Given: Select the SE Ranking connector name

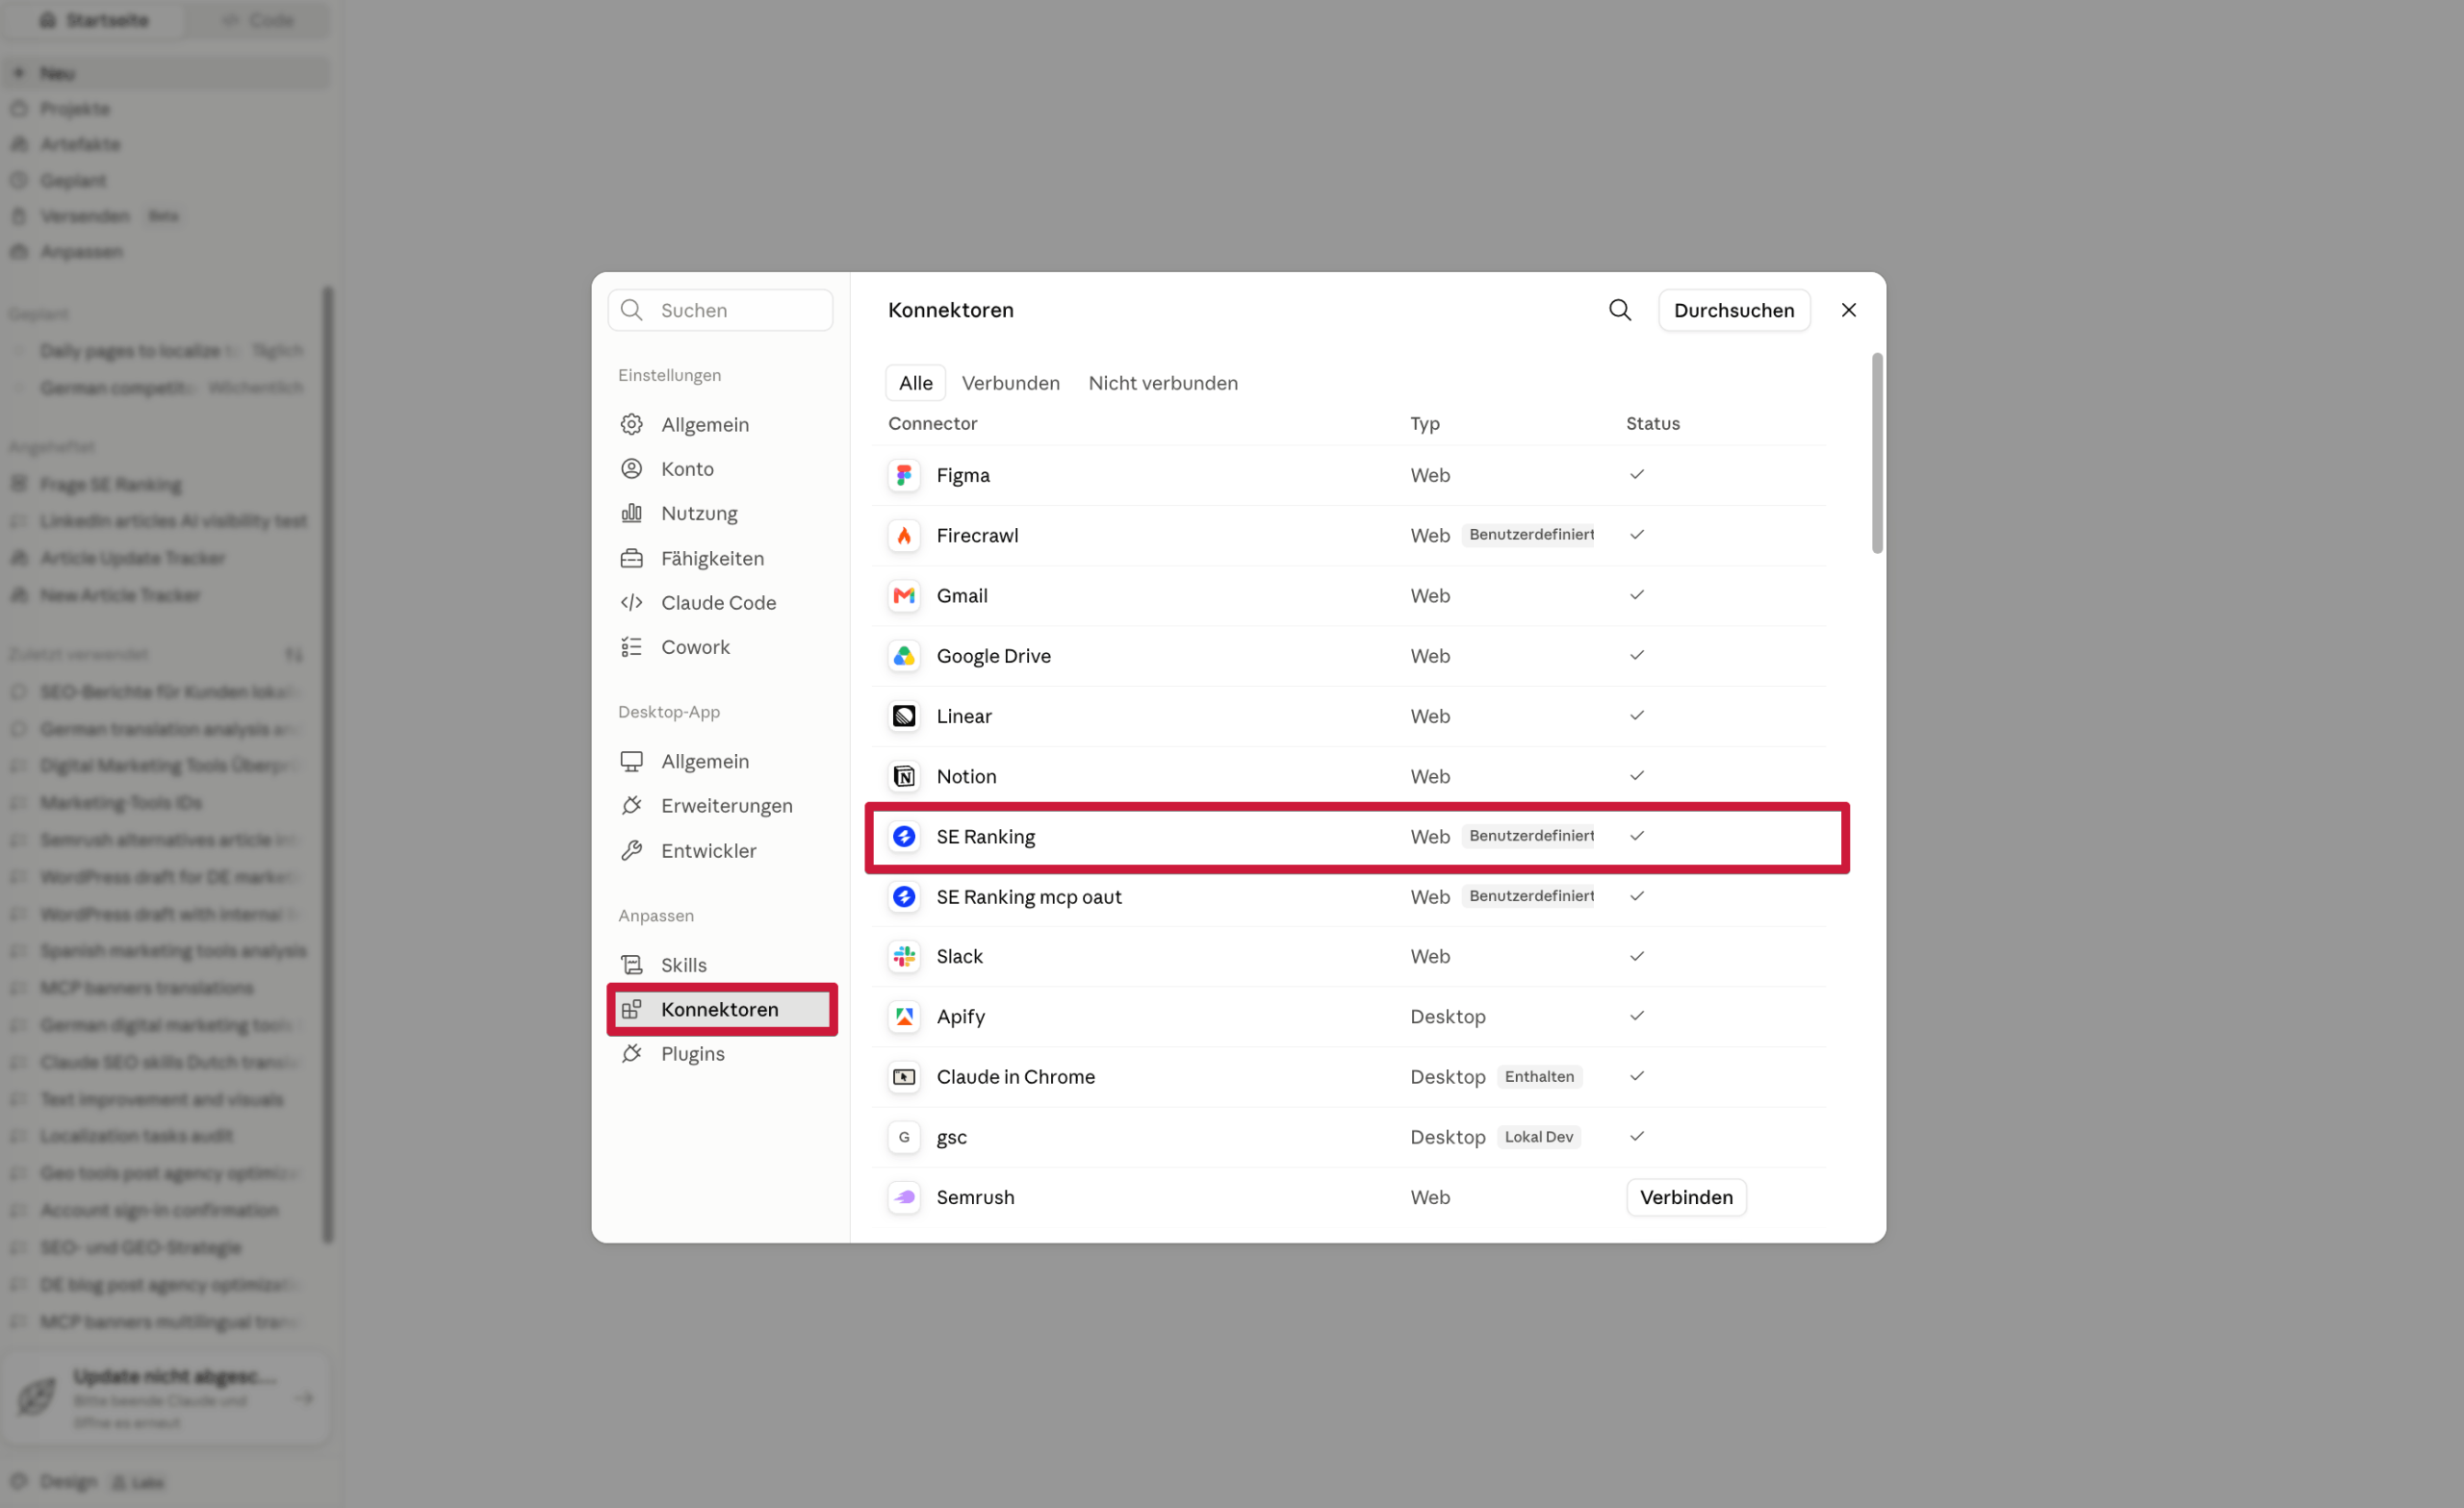Looking at the screenshot, I should pyautogui.click(x=985, y=837).
